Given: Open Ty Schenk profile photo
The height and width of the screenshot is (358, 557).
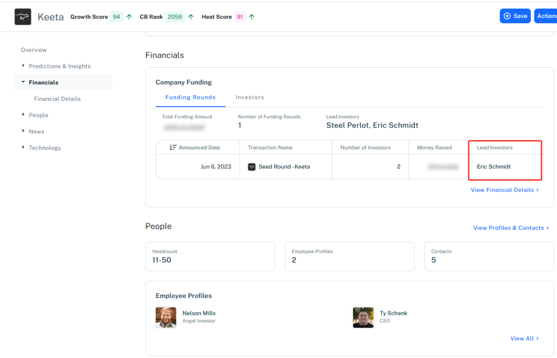Looking at the screenshot, I should click(x=363, y=317).
